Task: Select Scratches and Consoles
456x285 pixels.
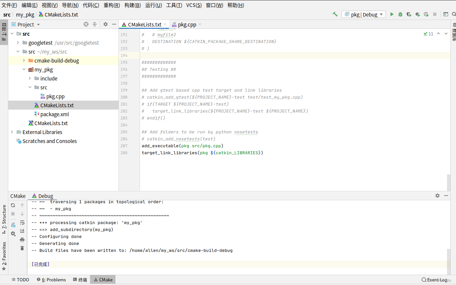Action: (x=50, y=141)
